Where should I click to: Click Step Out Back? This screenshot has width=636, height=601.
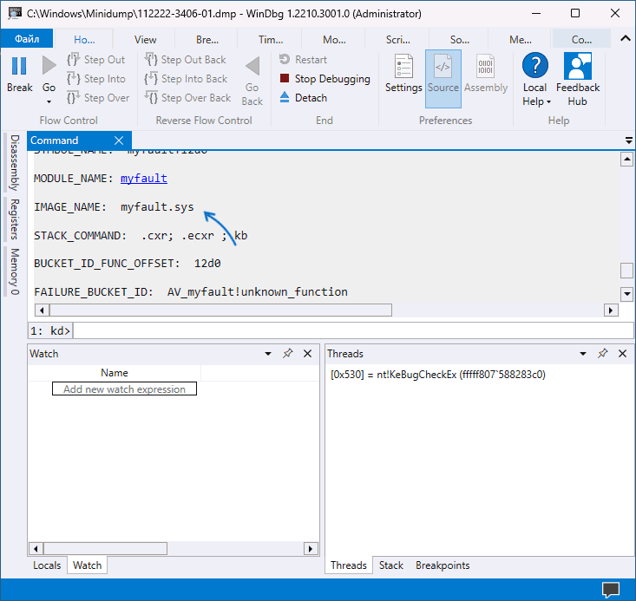(186, 60)
